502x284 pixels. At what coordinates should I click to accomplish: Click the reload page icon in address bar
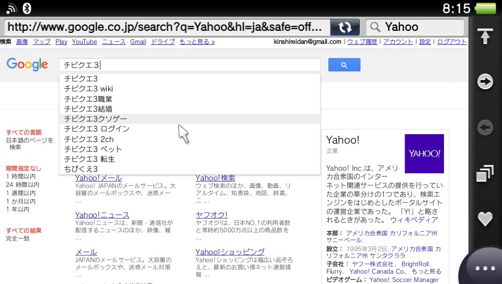[x=345, y=27]
